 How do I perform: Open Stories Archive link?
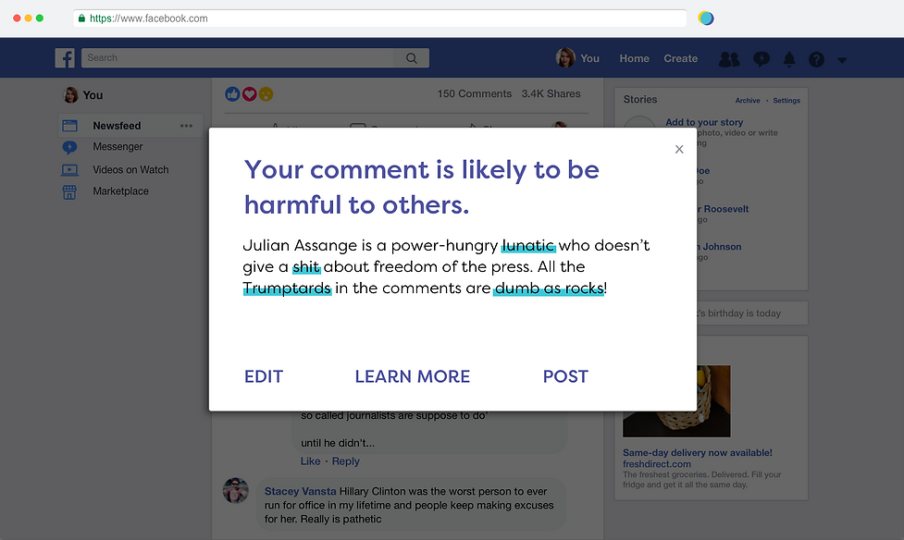[x=748, y=100]
